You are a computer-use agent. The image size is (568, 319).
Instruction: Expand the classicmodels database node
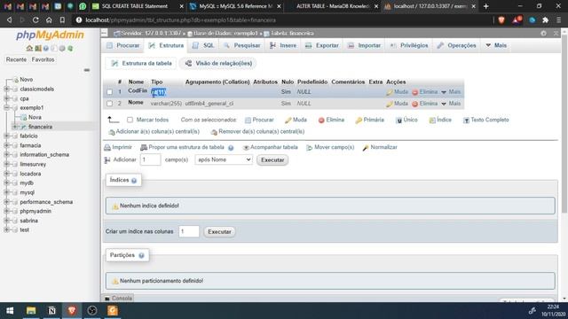point(6,89)
